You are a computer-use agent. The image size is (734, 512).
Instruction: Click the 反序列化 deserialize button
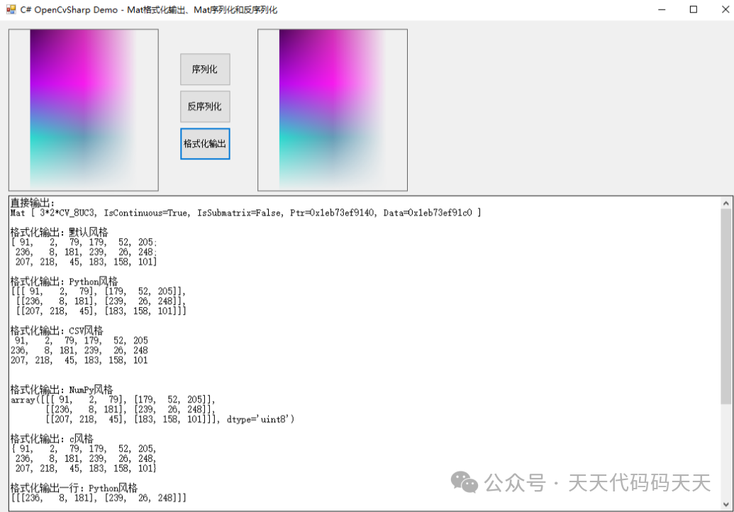[x=204, y=106]
